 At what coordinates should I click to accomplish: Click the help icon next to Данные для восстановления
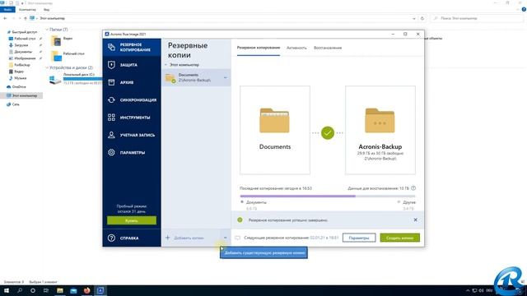(x=413, y=188)
